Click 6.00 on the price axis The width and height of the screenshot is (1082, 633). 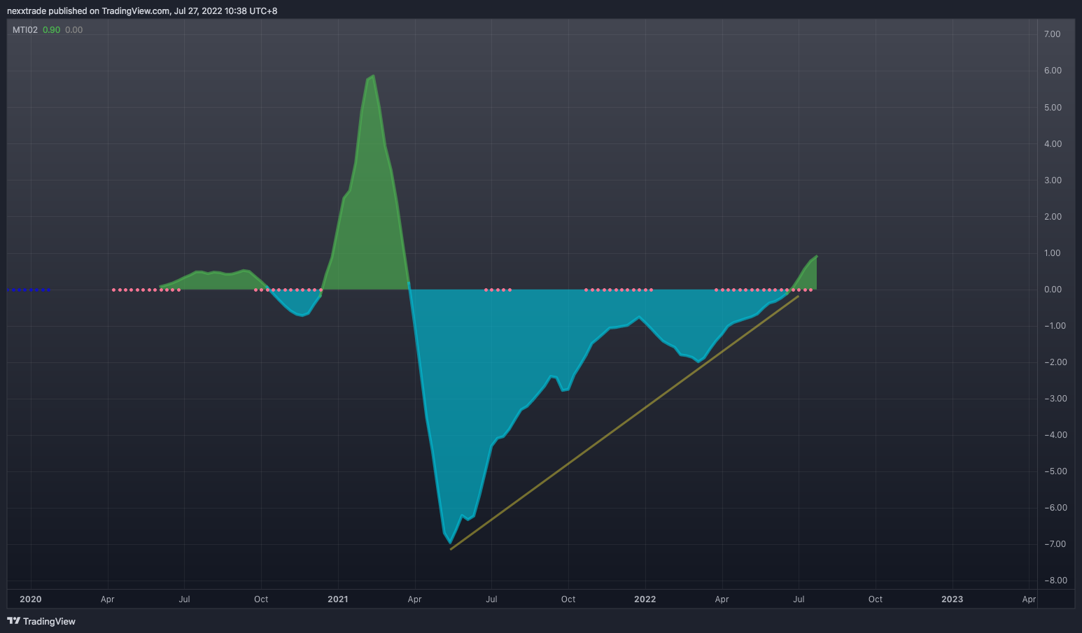[x=1052, y=71]
